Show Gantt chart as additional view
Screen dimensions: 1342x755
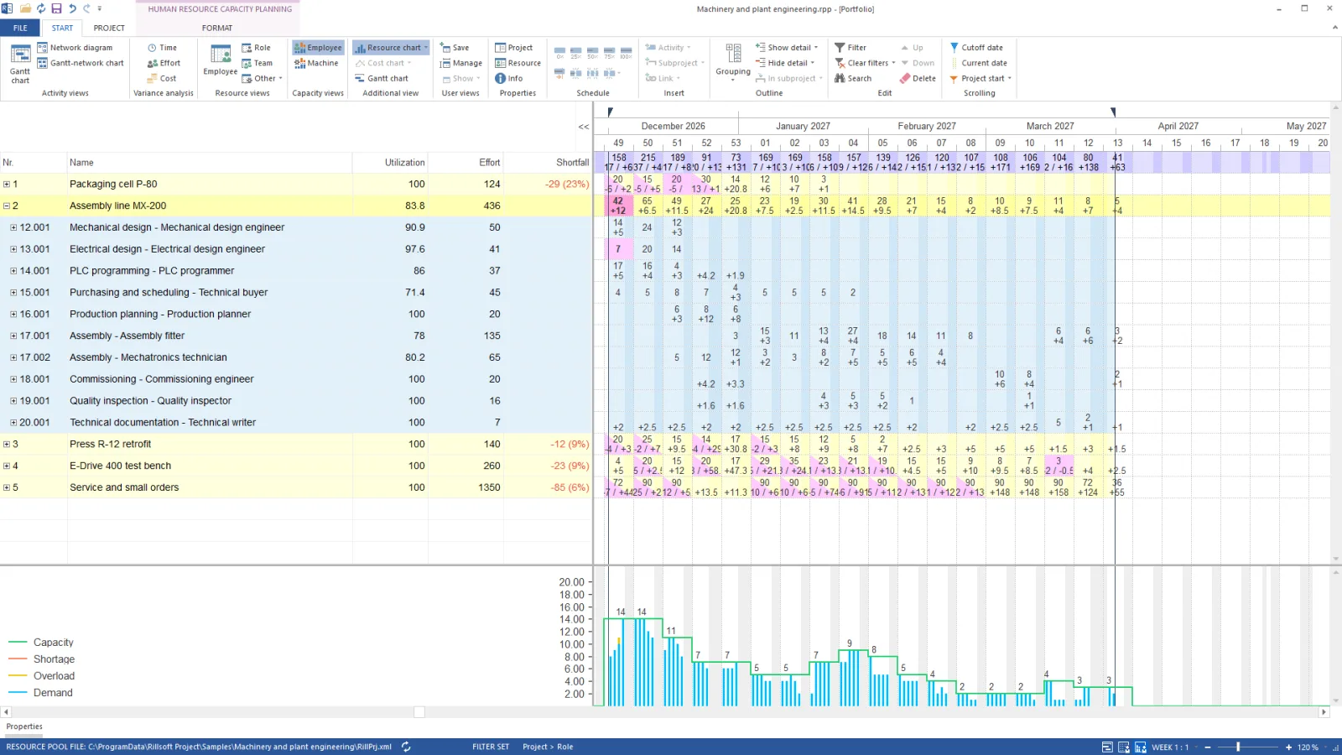tap(381, 78)
